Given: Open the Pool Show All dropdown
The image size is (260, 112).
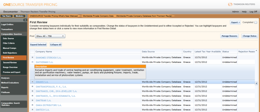Looking at the screenshot, I should 50,36.
